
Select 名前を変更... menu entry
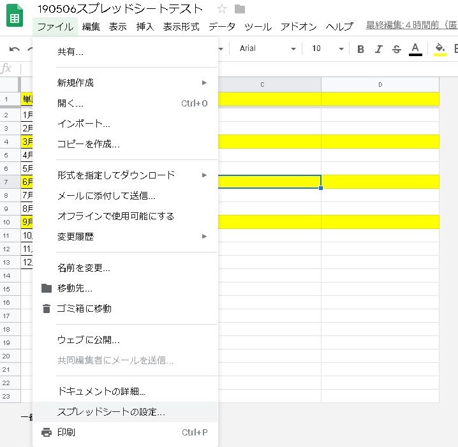[x=125, y=267]
